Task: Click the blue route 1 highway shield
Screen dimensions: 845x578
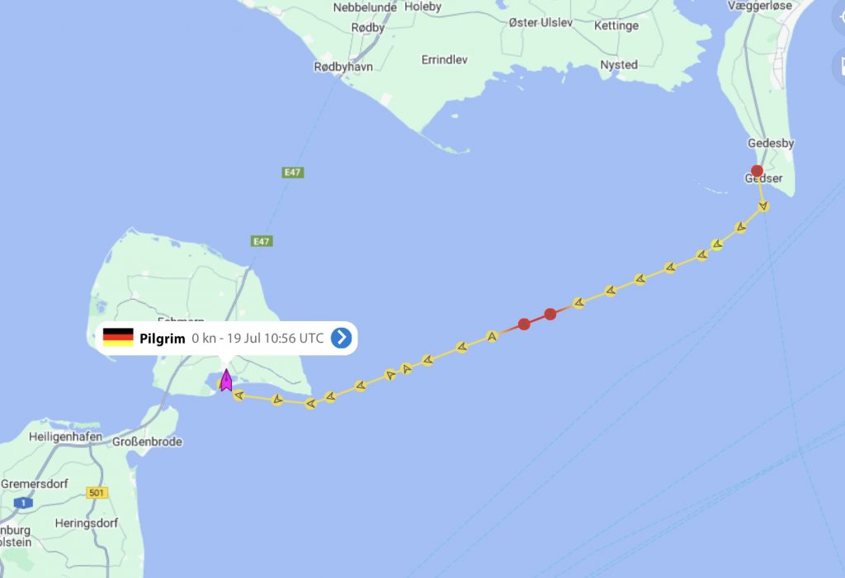Action: 22,503
